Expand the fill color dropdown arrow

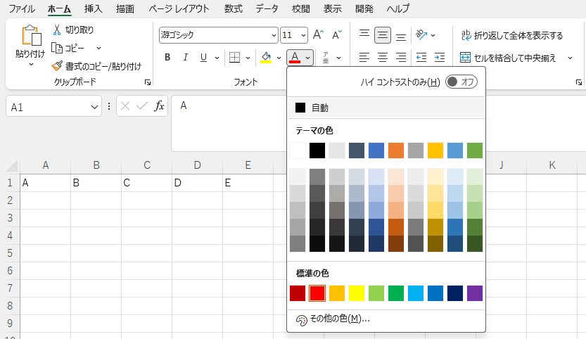point(279,58)
